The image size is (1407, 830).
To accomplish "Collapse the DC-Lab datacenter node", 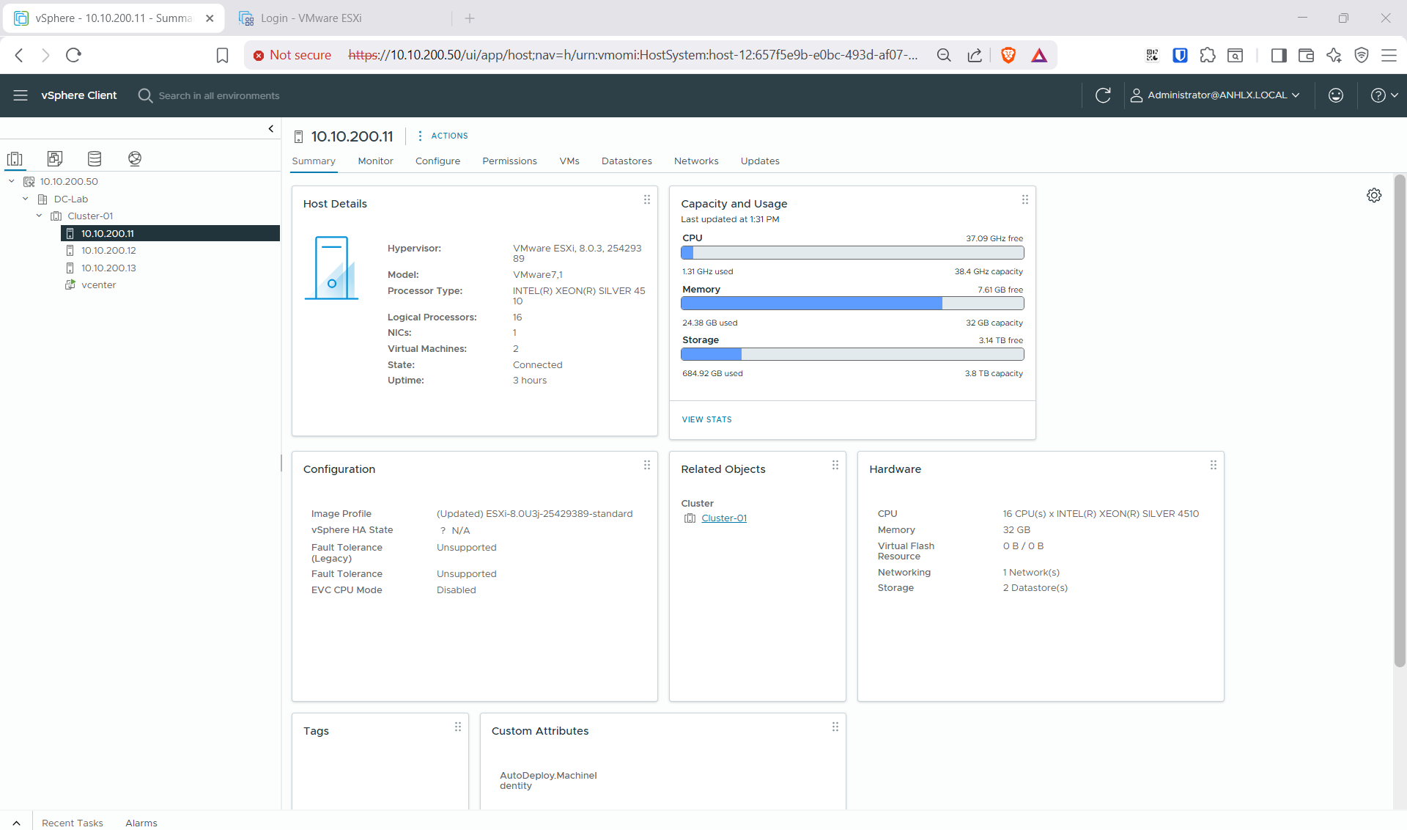I will 26,199.
